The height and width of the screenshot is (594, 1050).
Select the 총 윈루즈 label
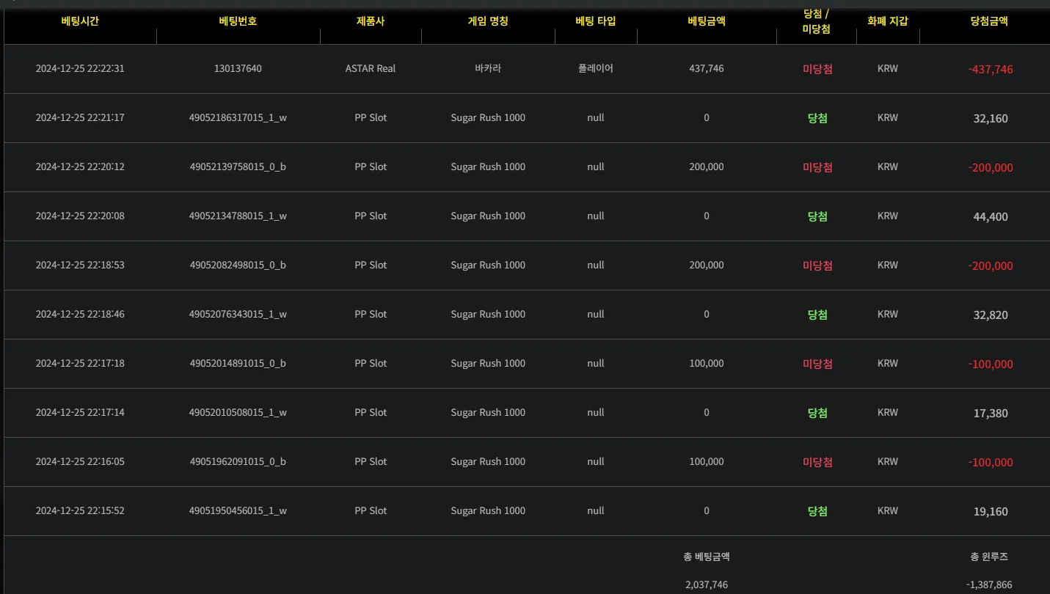[989, 557]
